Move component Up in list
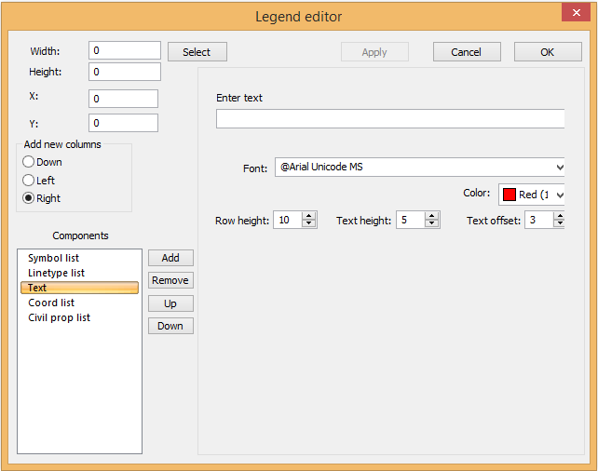Image resolution: width=598 pixels, height=471 pixels. 170,303
